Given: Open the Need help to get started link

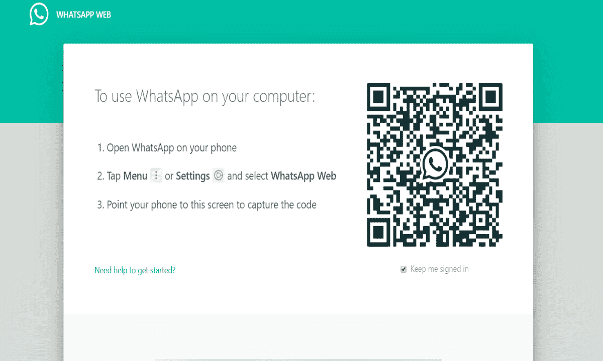Looking at the screenshot, I should (x=135, y=270).
